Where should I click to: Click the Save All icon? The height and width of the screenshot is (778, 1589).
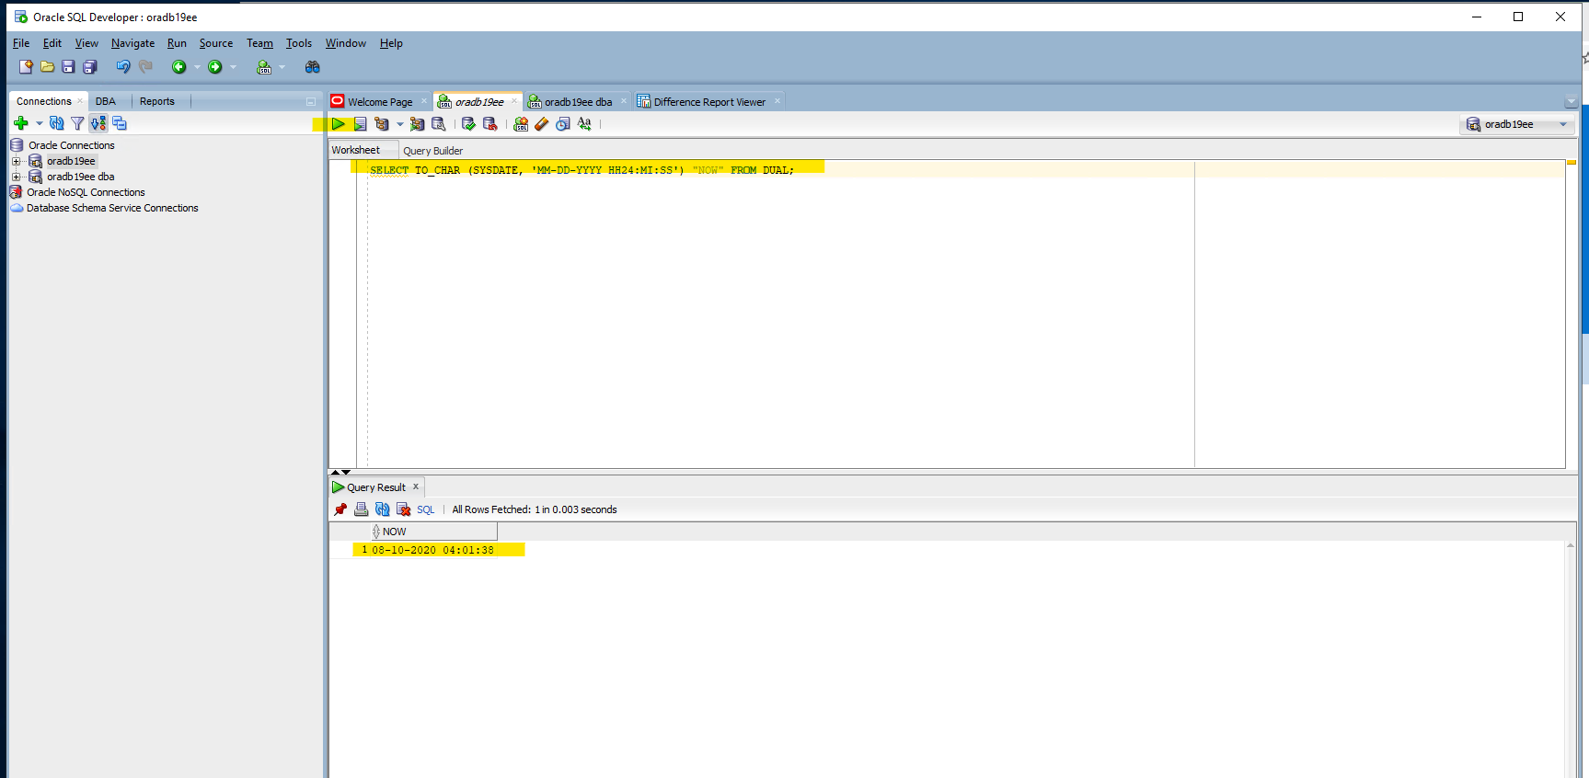click(x=90, y=67)
